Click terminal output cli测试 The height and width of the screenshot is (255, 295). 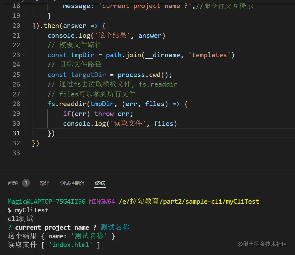coord(21,219)
